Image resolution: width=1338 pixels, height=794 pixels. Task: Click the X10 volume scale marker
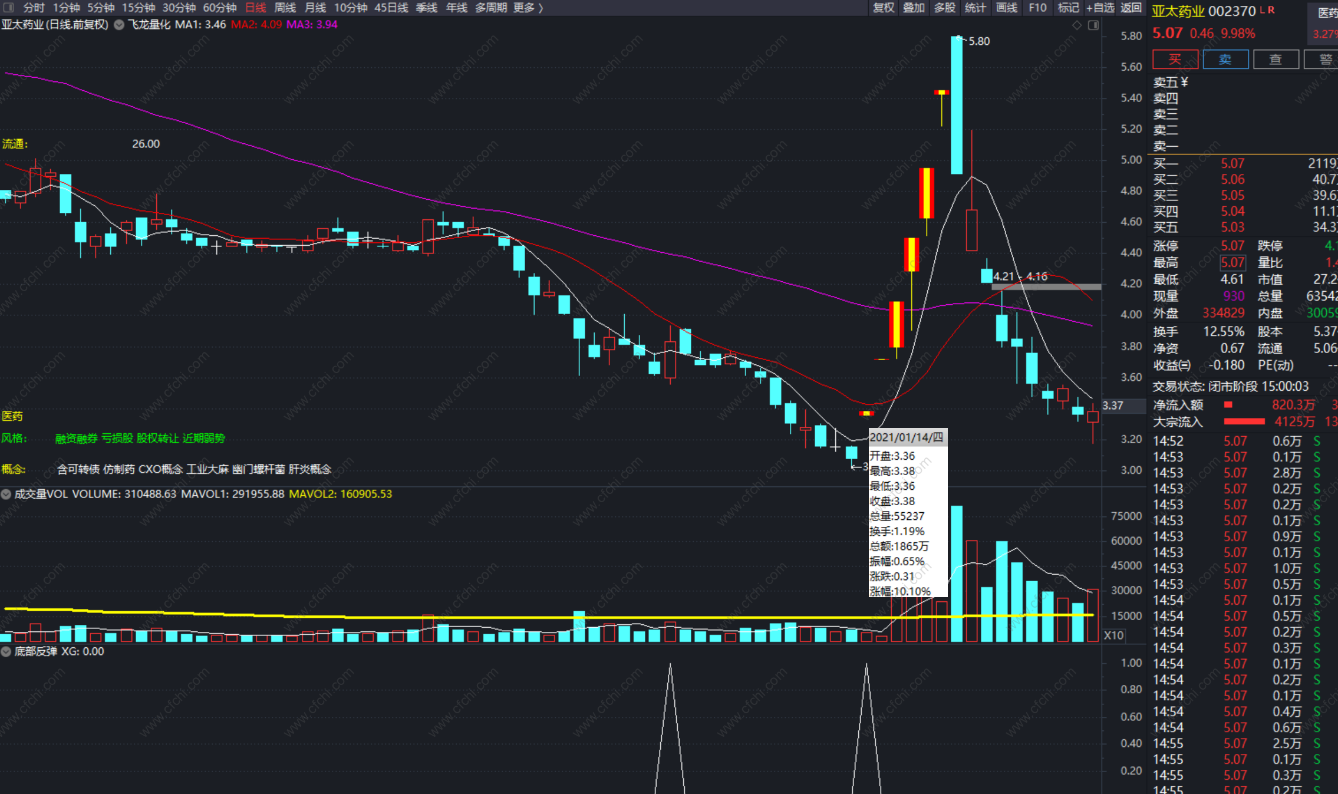pyautogui.click(x=1113, y=635)
